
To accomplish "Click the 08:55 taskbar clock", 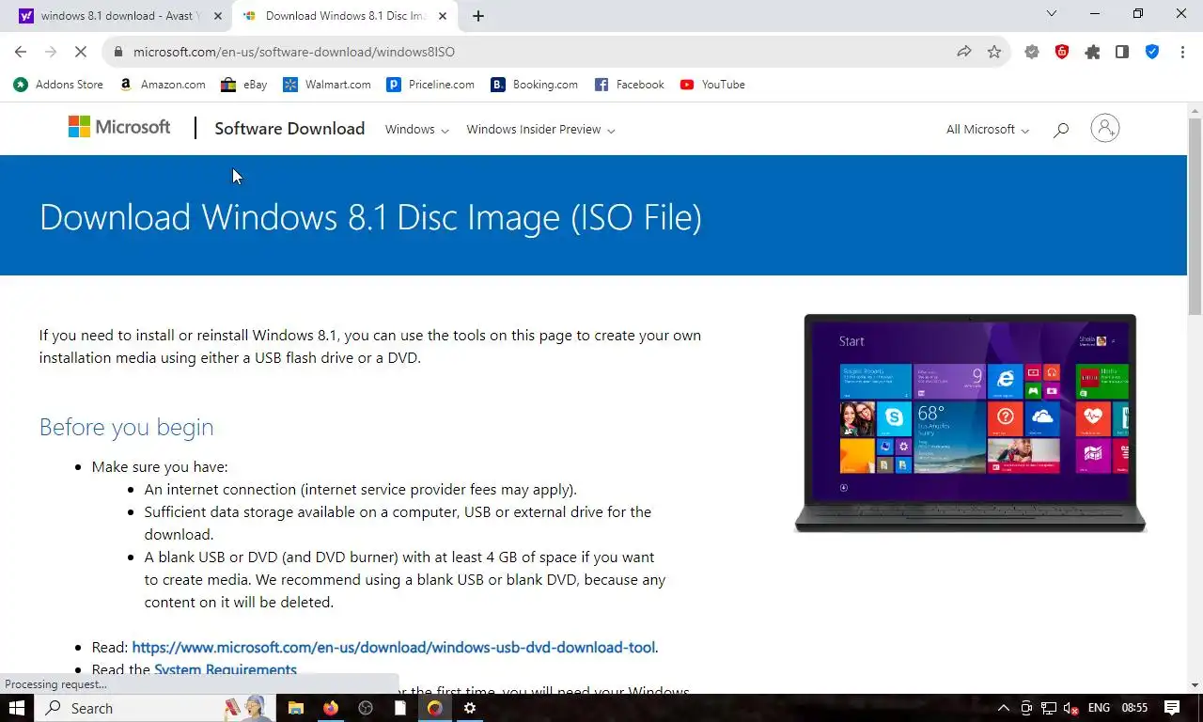I will (x=1134, y=708).
